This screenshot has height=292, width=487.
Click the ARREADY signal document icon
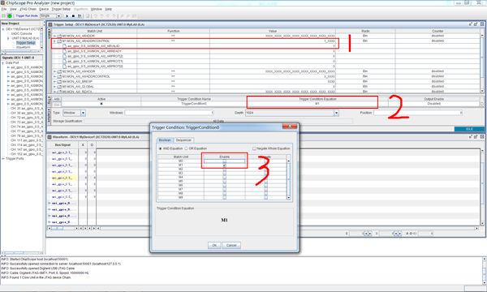(x=65, y=51)
